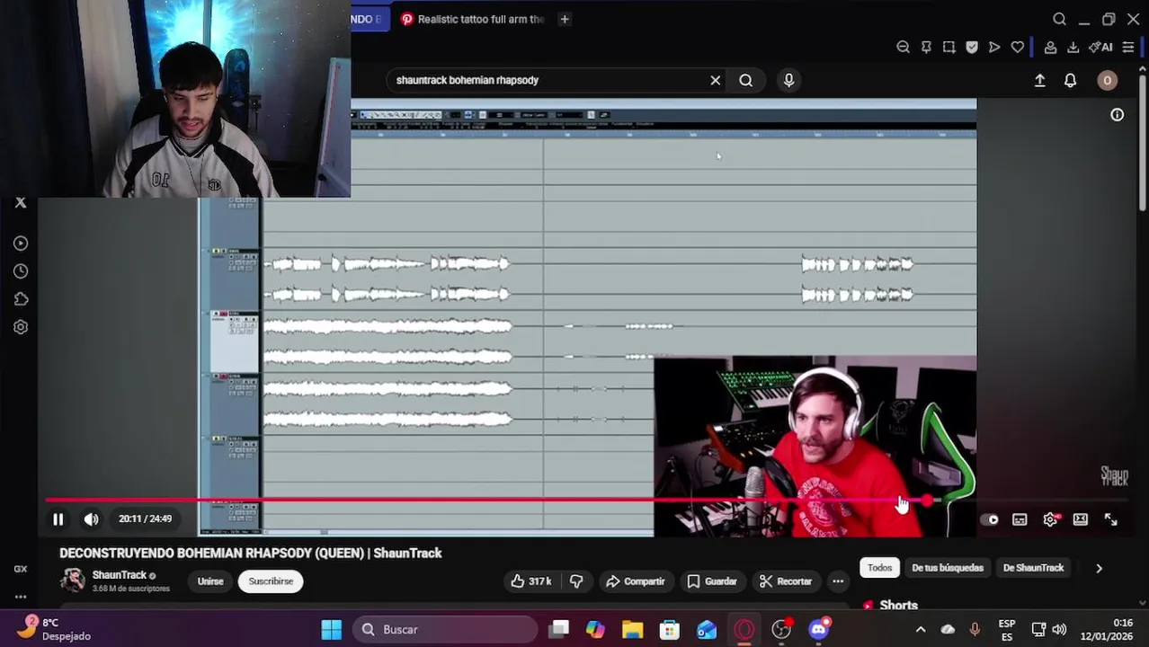Screen dimensions: 1149x647
Task: Open a new browser tab
Action: (565, 19)
